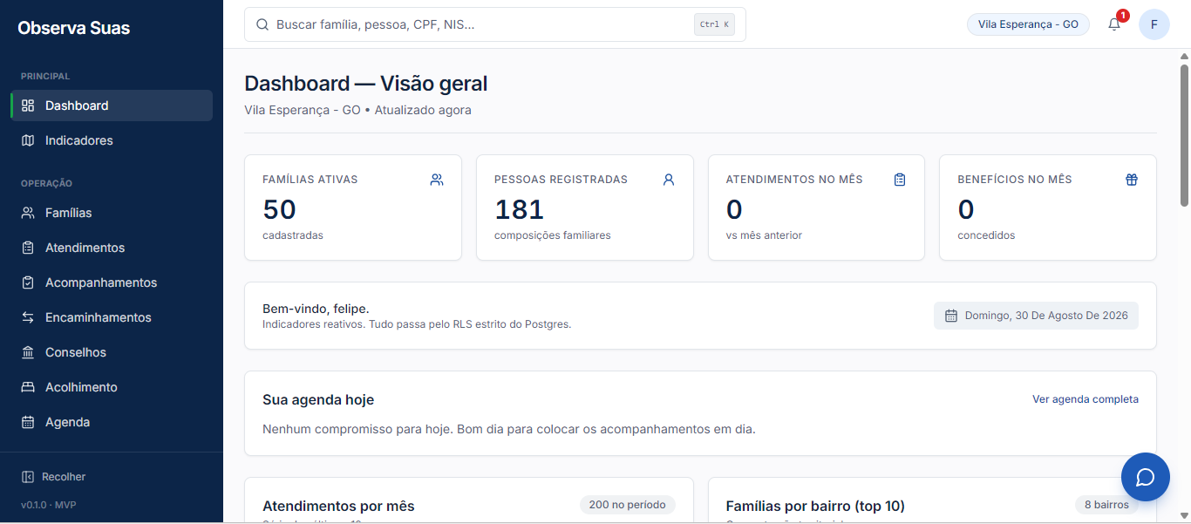The image size is (1191, 524).
Task: Collapse sidebar with the Recolher button
Action: coord(54,477)
